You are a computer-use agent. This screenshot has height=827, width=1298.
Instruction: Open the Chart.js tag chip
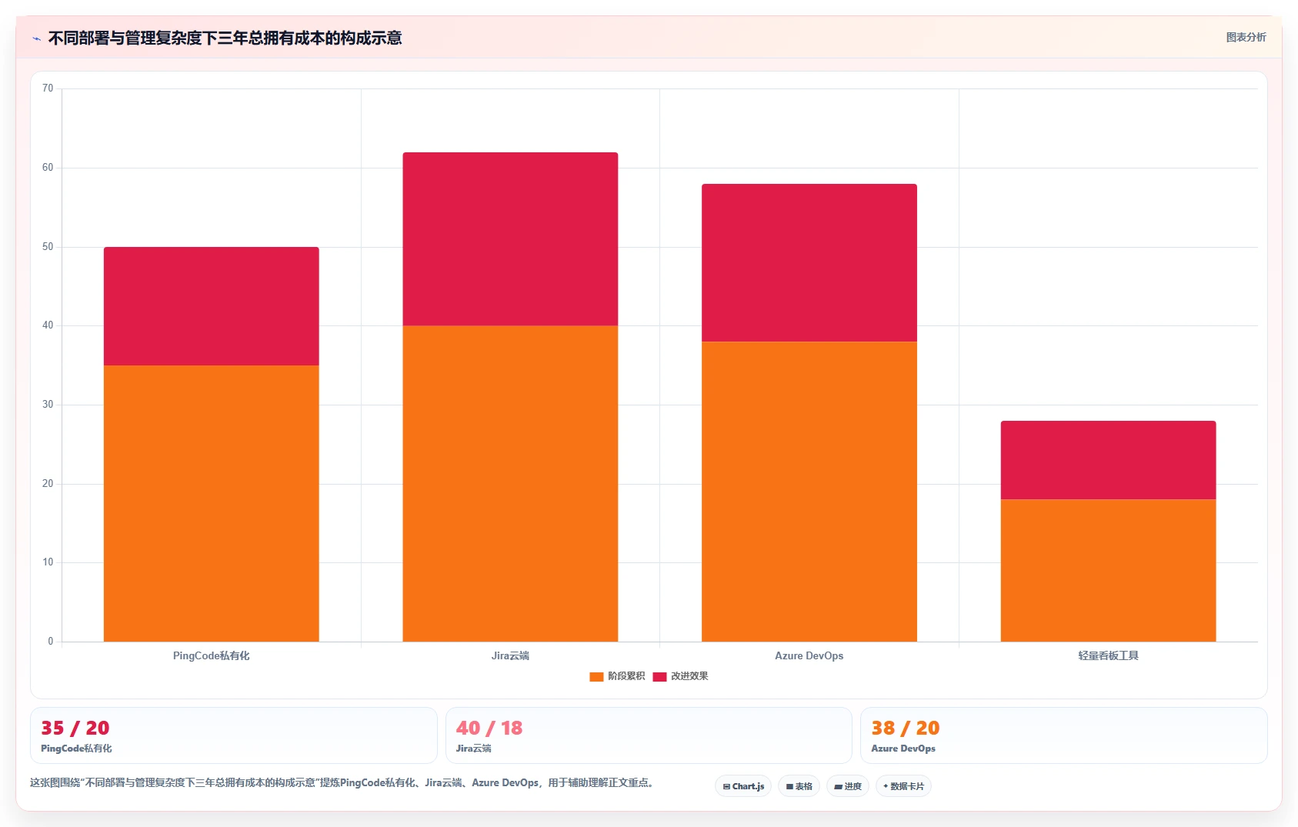point(743,786)
